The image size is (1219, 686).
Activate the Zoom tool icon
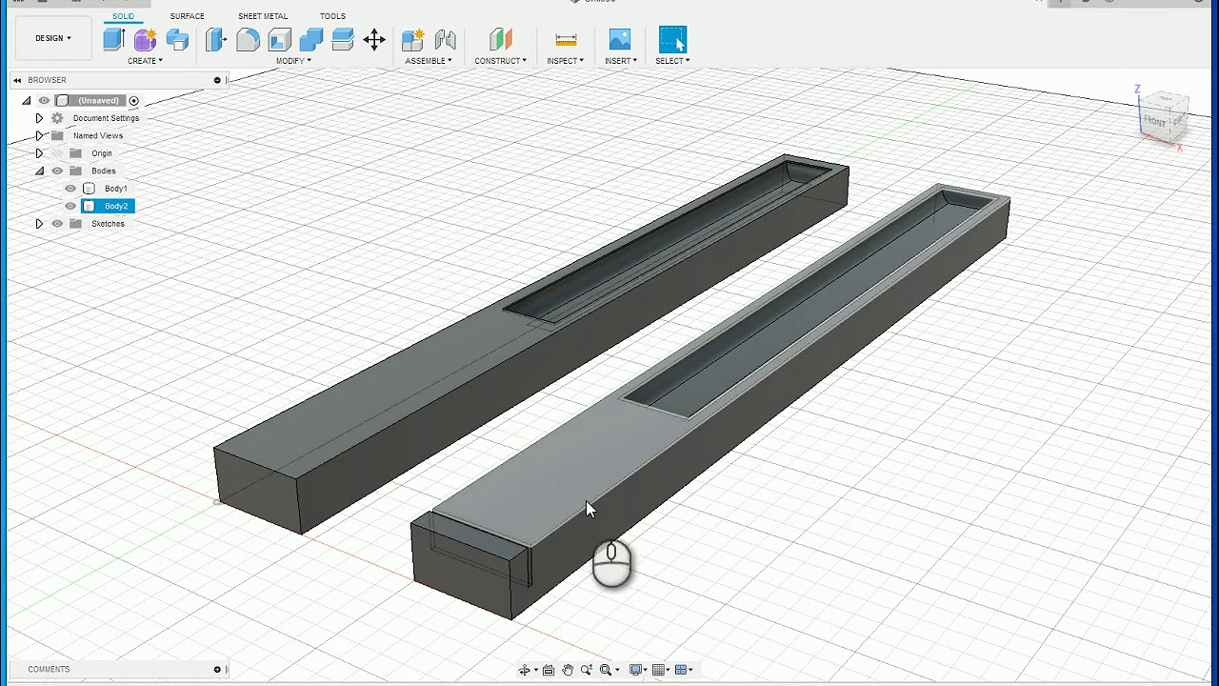(x=587, y=670)
